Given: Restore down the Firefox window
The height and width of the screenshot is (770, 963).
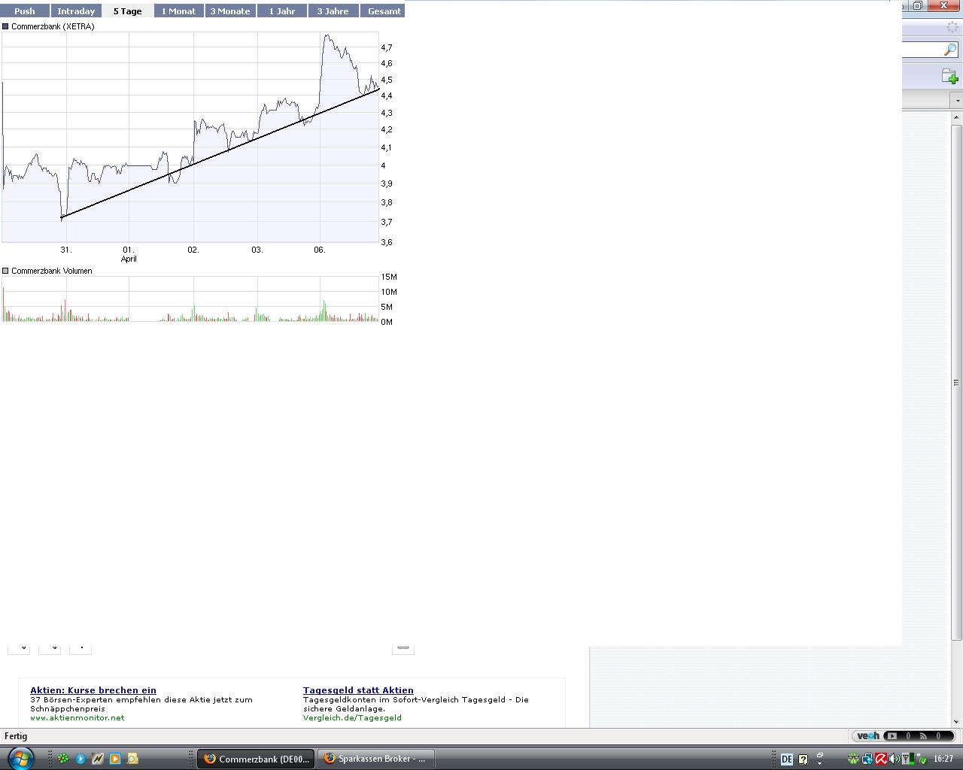Looking at the screenshot, I should click(x=918, y=5).
